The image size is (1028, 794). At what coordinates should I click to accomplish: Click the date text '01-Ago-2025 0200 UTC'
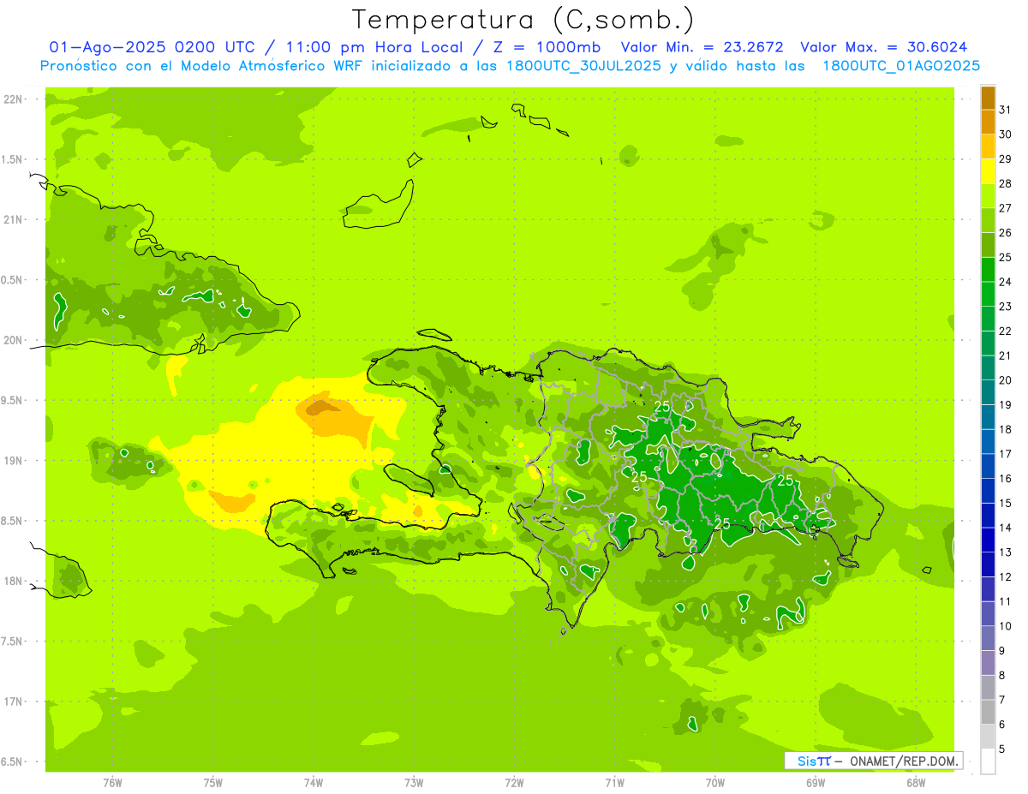[152, 47]
